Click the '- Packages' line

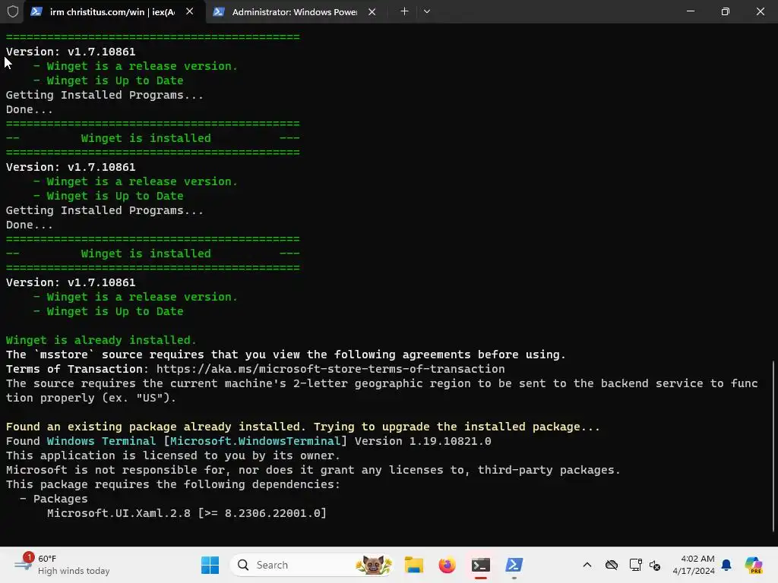(x=54, y=499)
